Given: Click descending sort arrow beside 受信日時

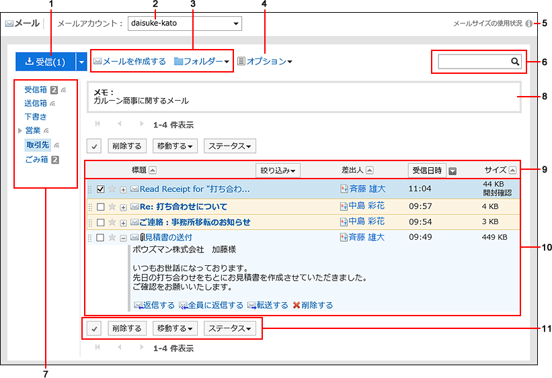Looking at the screenshot, I should [x=452, y=171].
